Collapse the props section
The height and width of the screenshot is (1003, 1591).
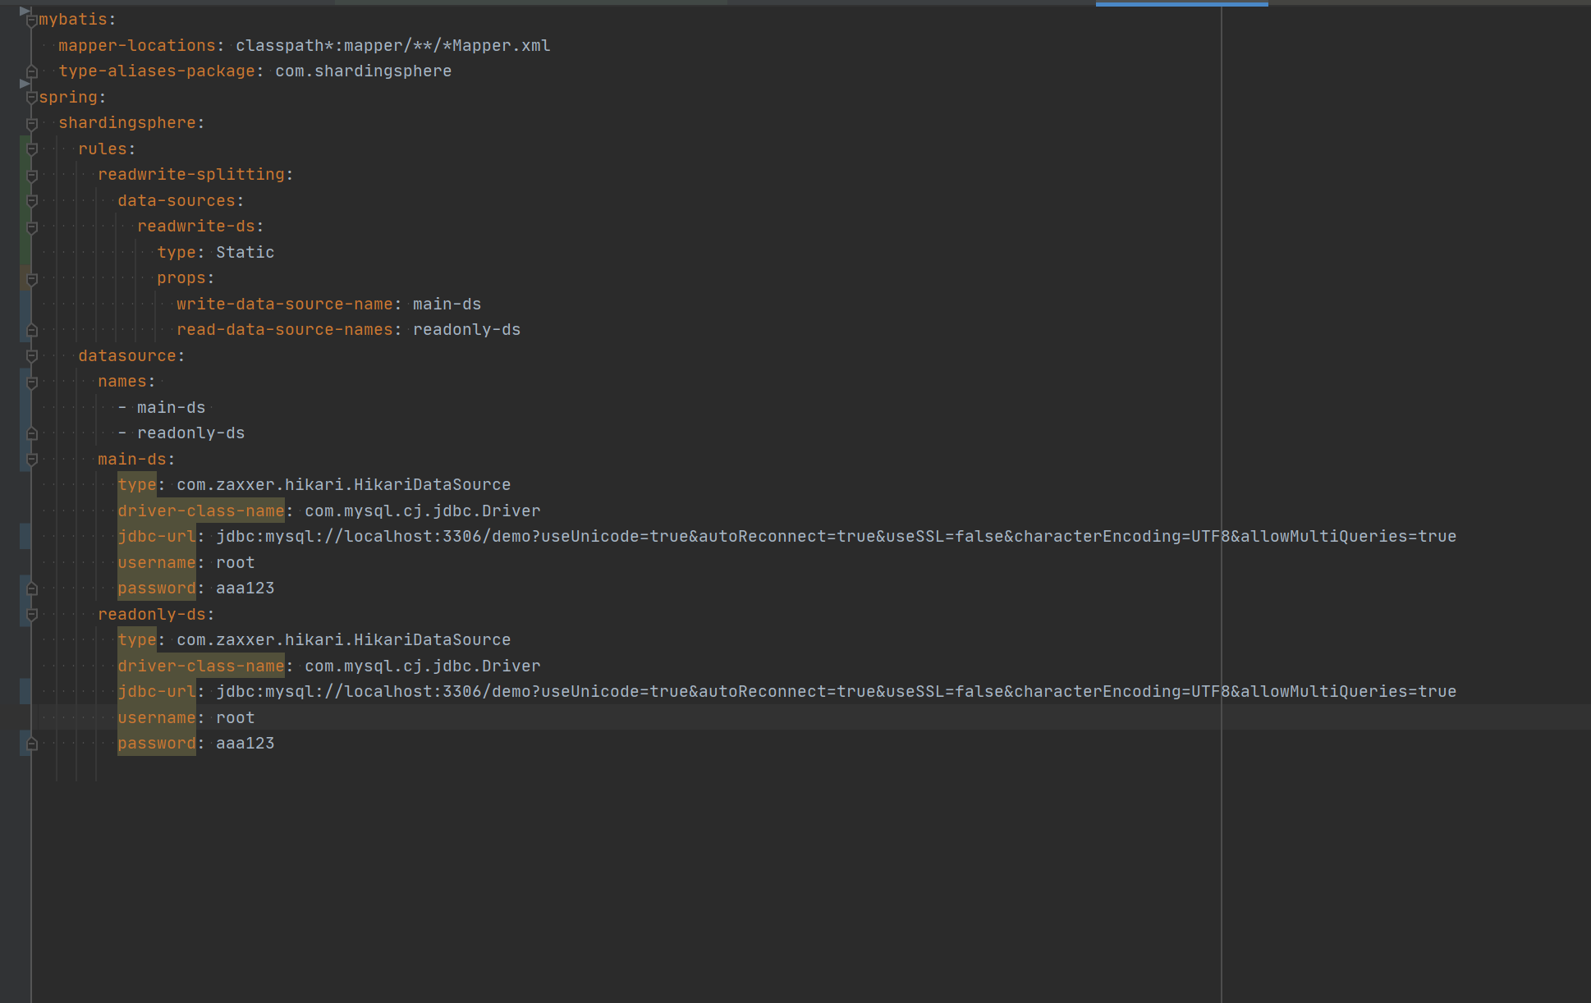point(31,279)
